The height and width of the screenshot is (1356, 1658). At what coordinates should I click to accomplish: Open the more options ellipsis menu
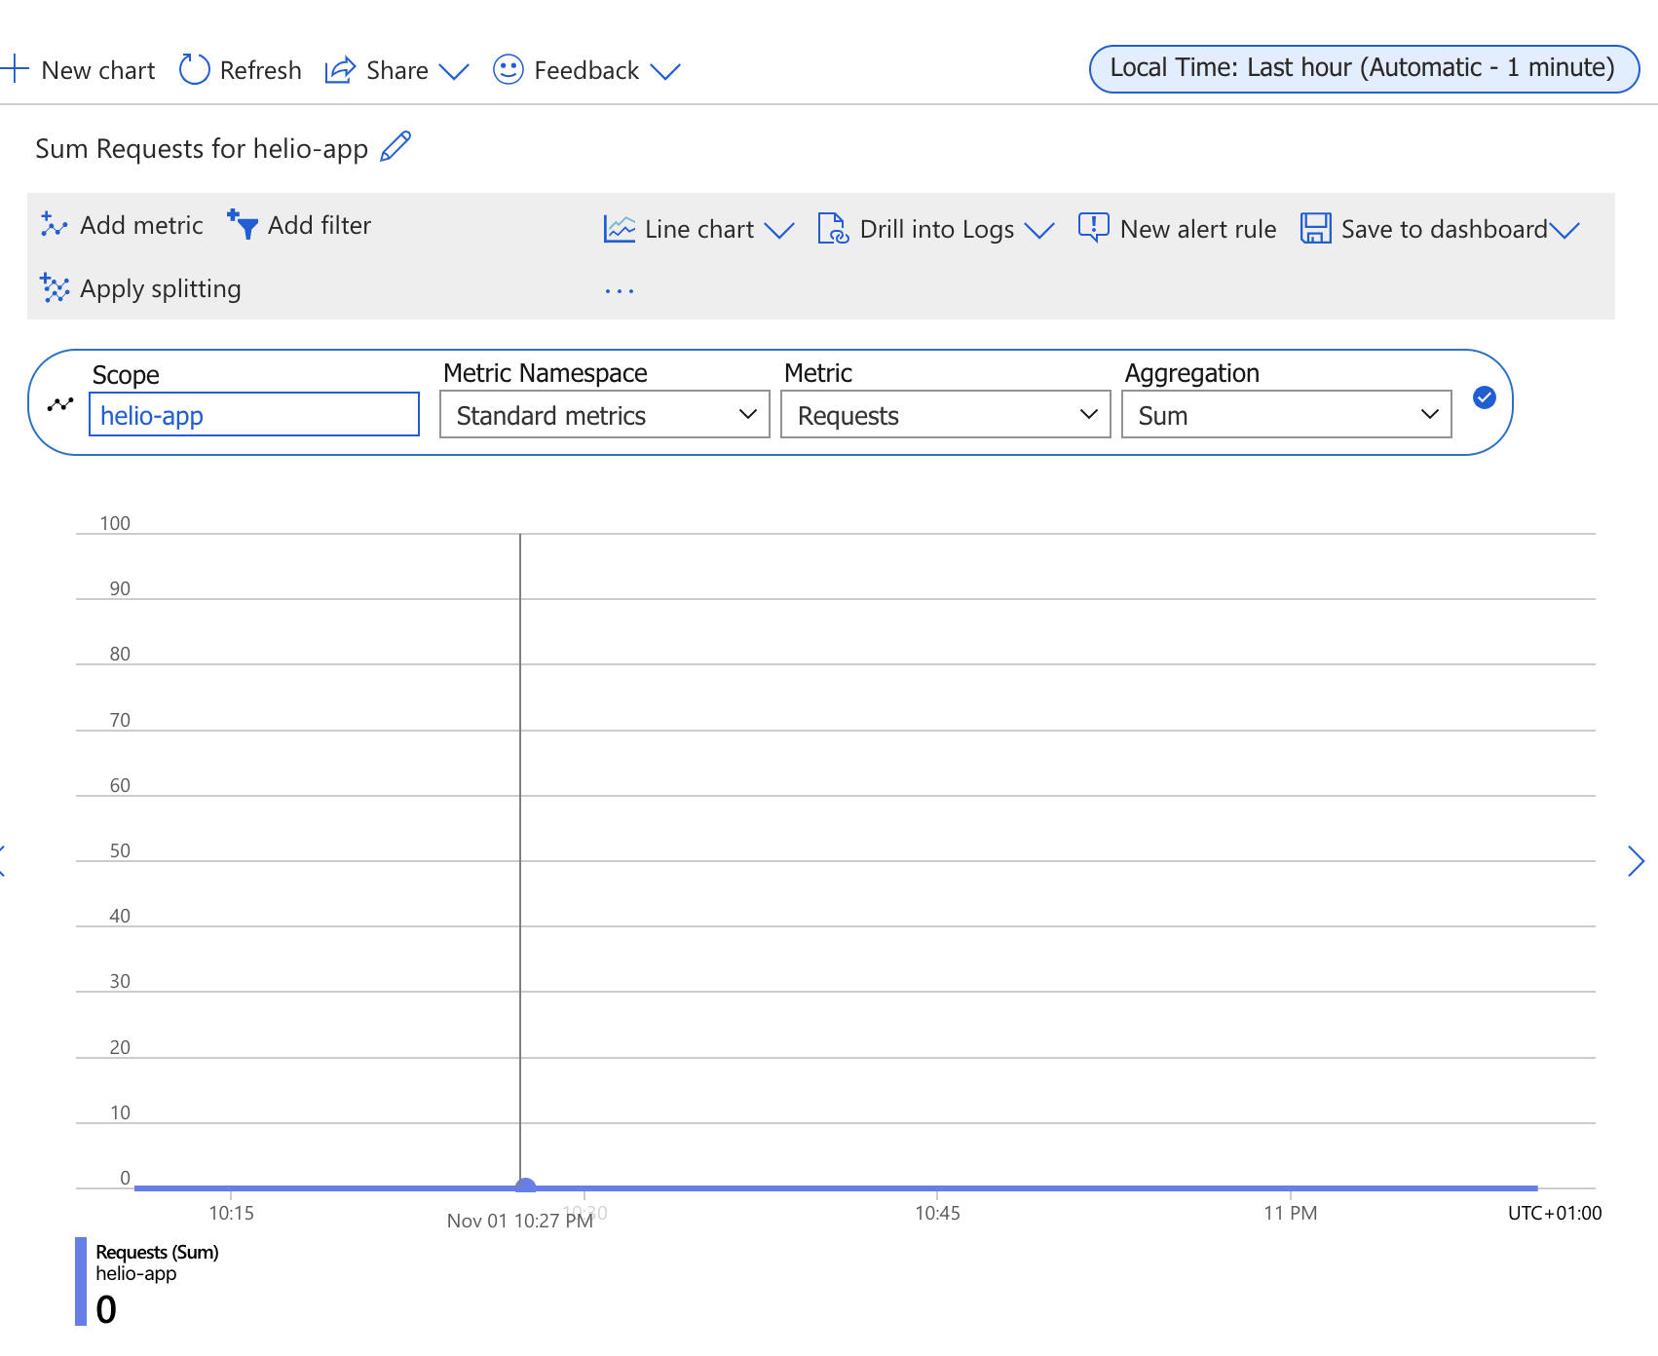(620, 288)
